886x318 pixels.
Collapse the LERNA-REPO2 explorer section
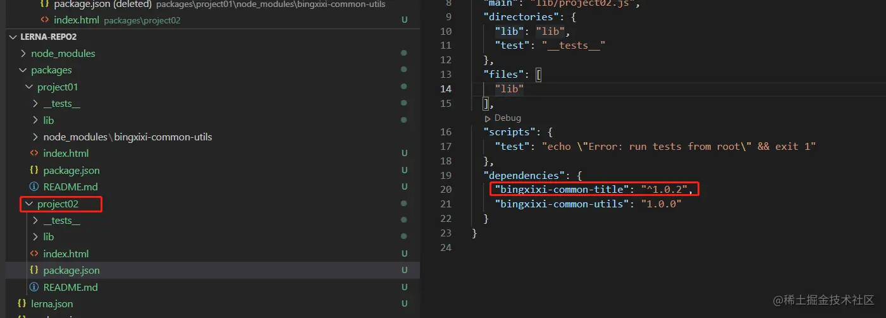pyautogui.click(x=13, y=37)
